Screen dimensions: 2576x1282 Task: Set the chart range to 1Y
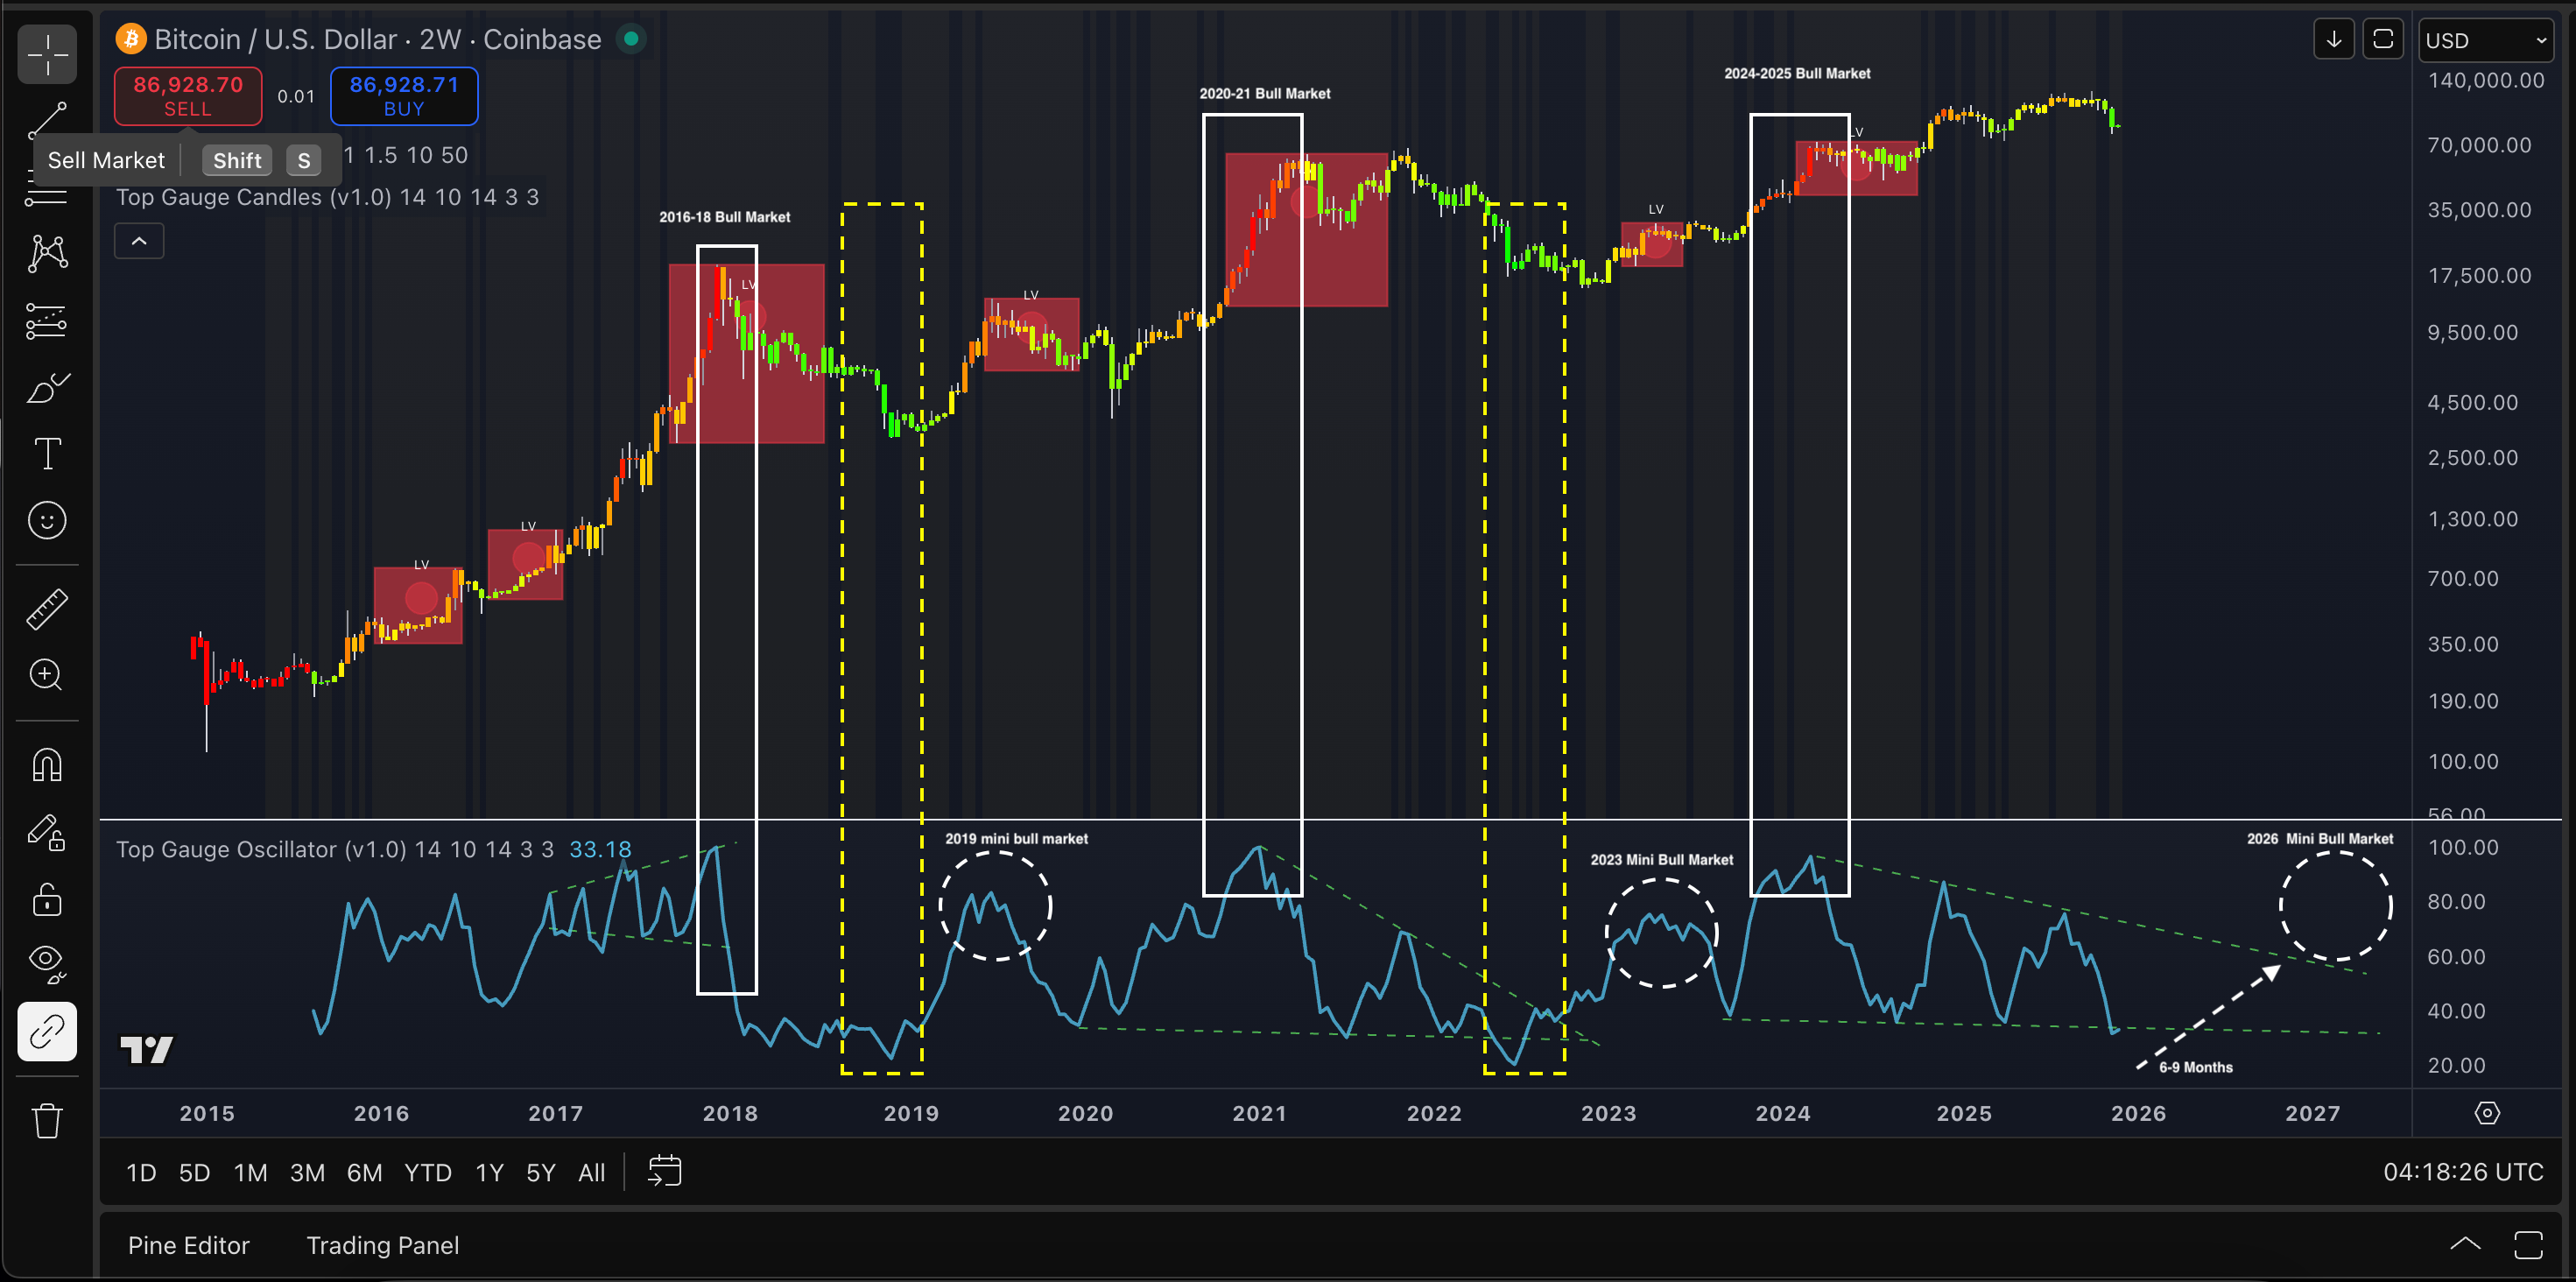[x=489, y=1172]
